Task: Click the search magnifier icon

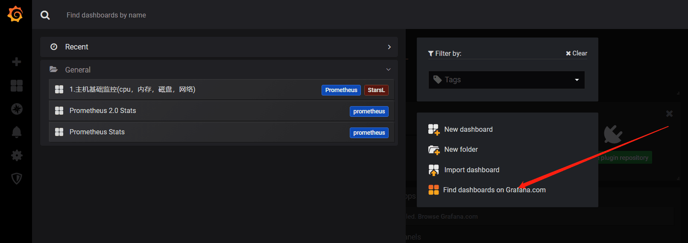Action: click(x=45, y=15)
